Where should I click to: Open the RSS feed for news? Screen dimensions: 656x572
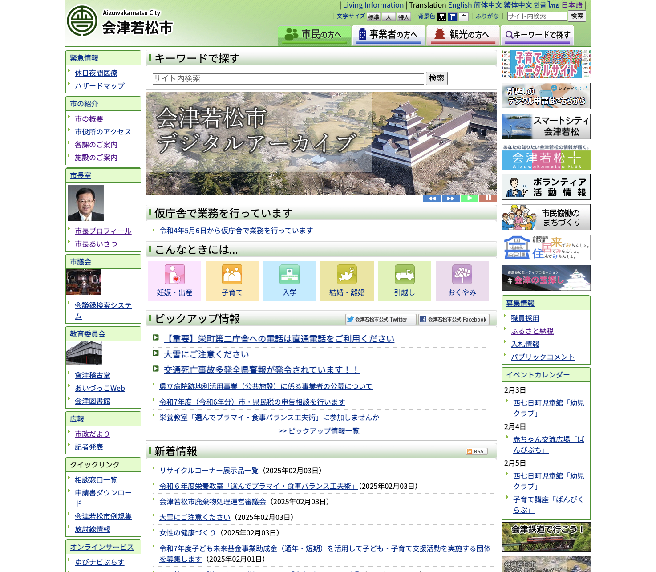pos(477,451)
